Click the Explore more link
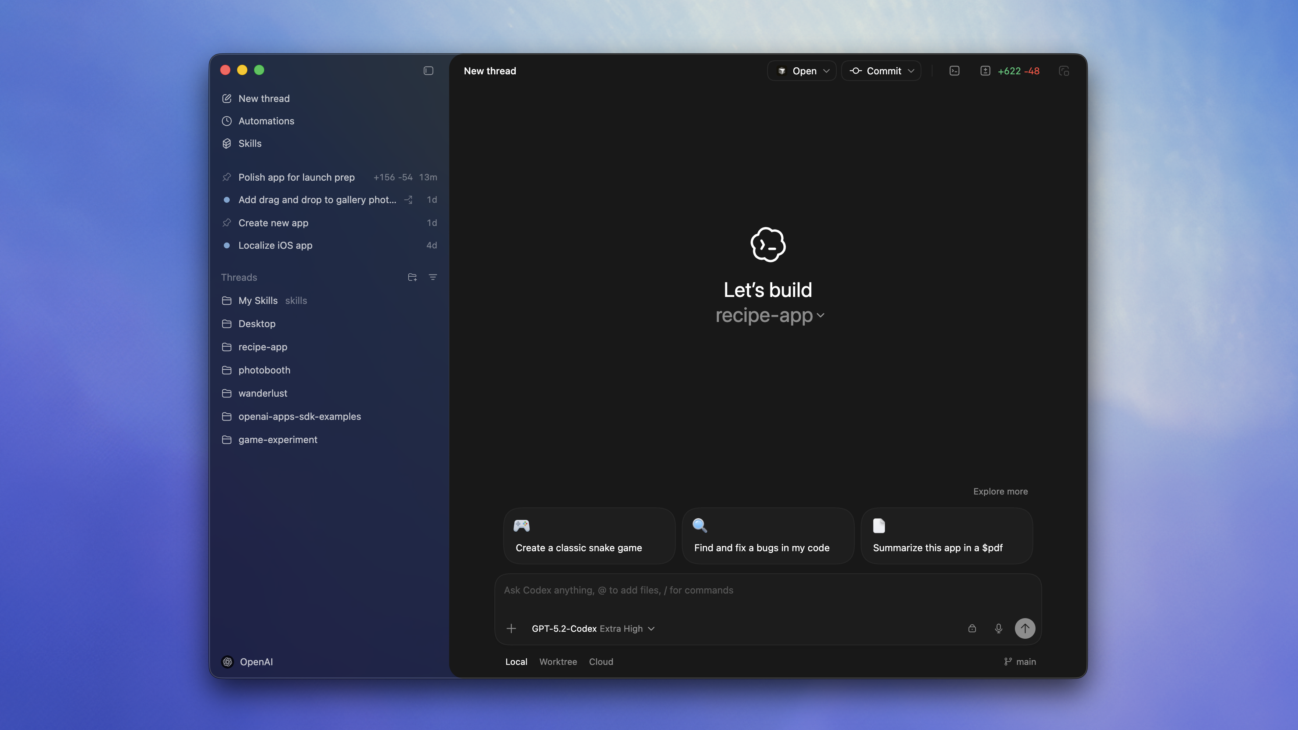 1000,491
